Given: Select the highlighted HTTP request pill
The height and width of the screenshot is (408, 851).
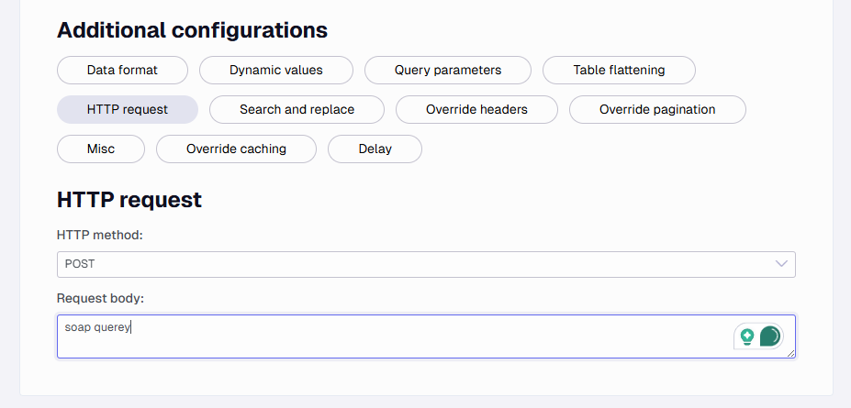Looking at the screenshot, I should 128,109.
